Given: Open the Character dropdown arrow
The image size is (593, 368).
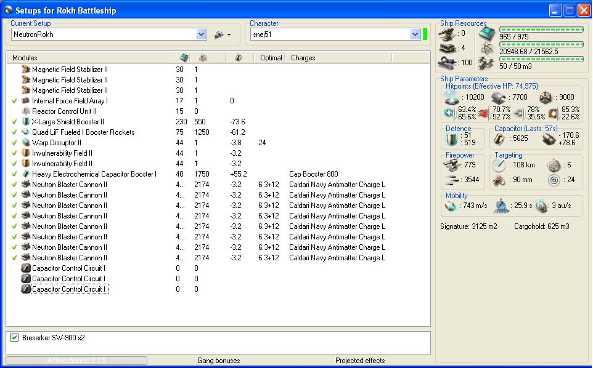Looking at the screenshot, I should [x=415, y=34].
